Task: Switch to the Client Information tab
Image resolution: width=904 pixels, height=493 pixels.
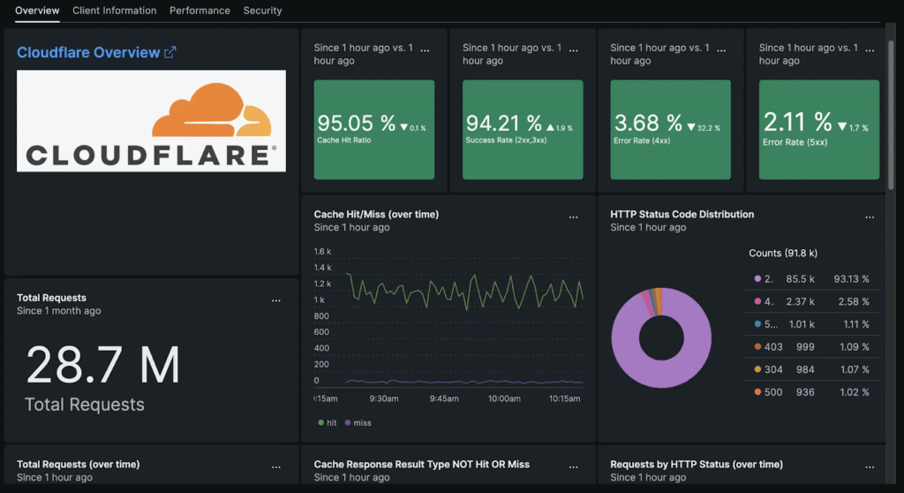Action: pos(114,11)
